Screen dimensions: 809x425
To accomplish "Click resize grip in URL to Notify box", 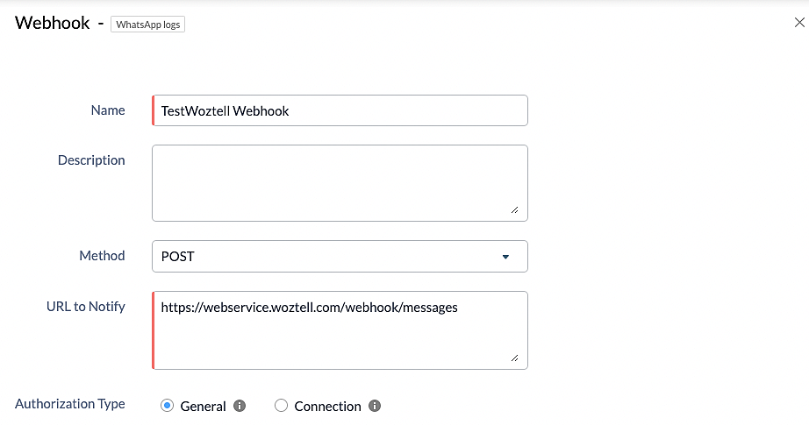I will (514, 358).
